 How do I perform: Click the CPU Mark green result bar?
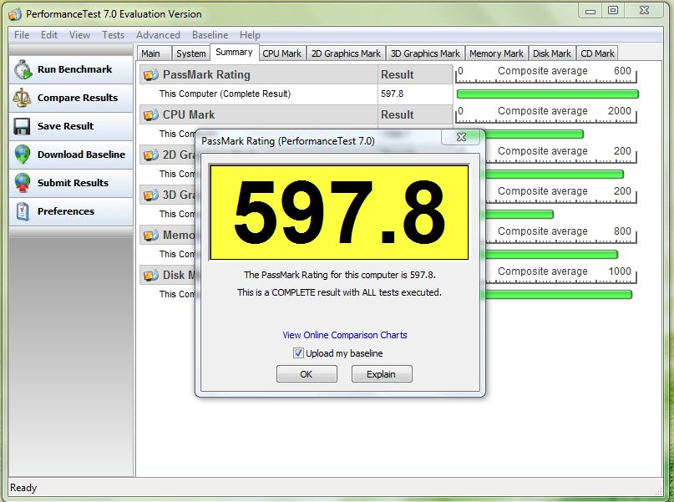(x=533, y=134)
